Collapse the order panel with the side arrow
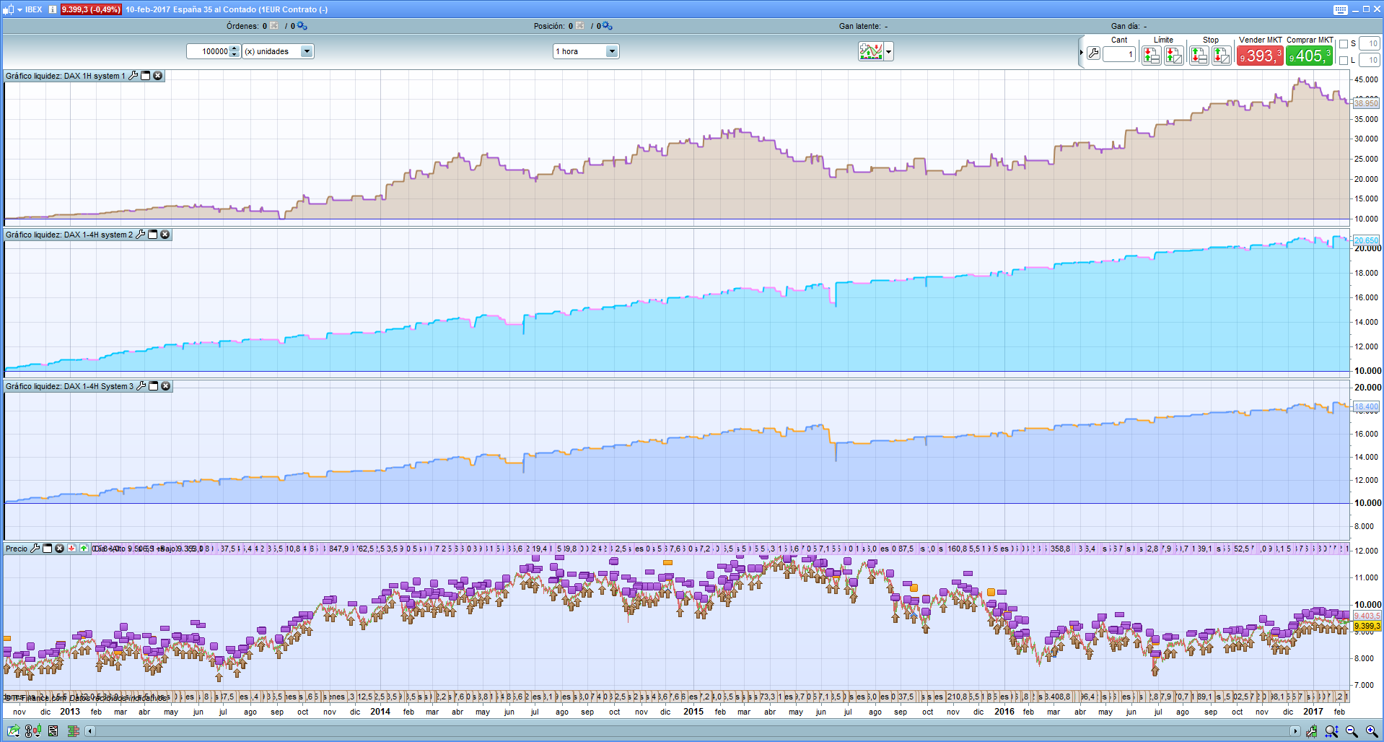Viewport: 1384px width, 742px height. pyautogui.click(x=1081, y=53)
